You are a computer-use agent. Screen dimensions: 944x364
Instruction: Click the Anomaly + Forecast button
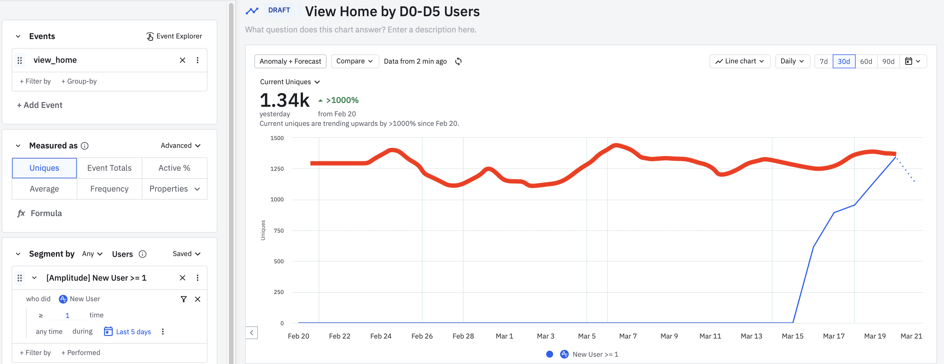(x=290, y=61)
